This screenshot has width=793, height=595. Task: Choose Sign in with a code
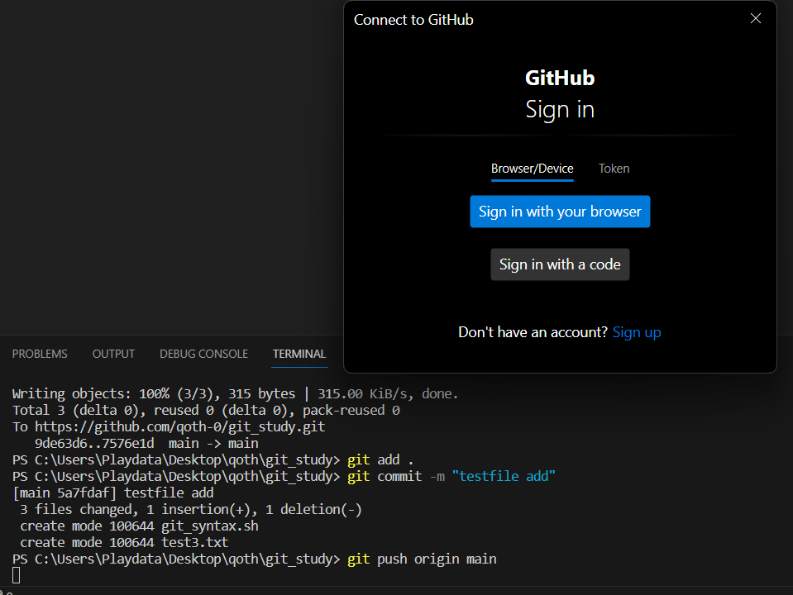click(560, 264)
